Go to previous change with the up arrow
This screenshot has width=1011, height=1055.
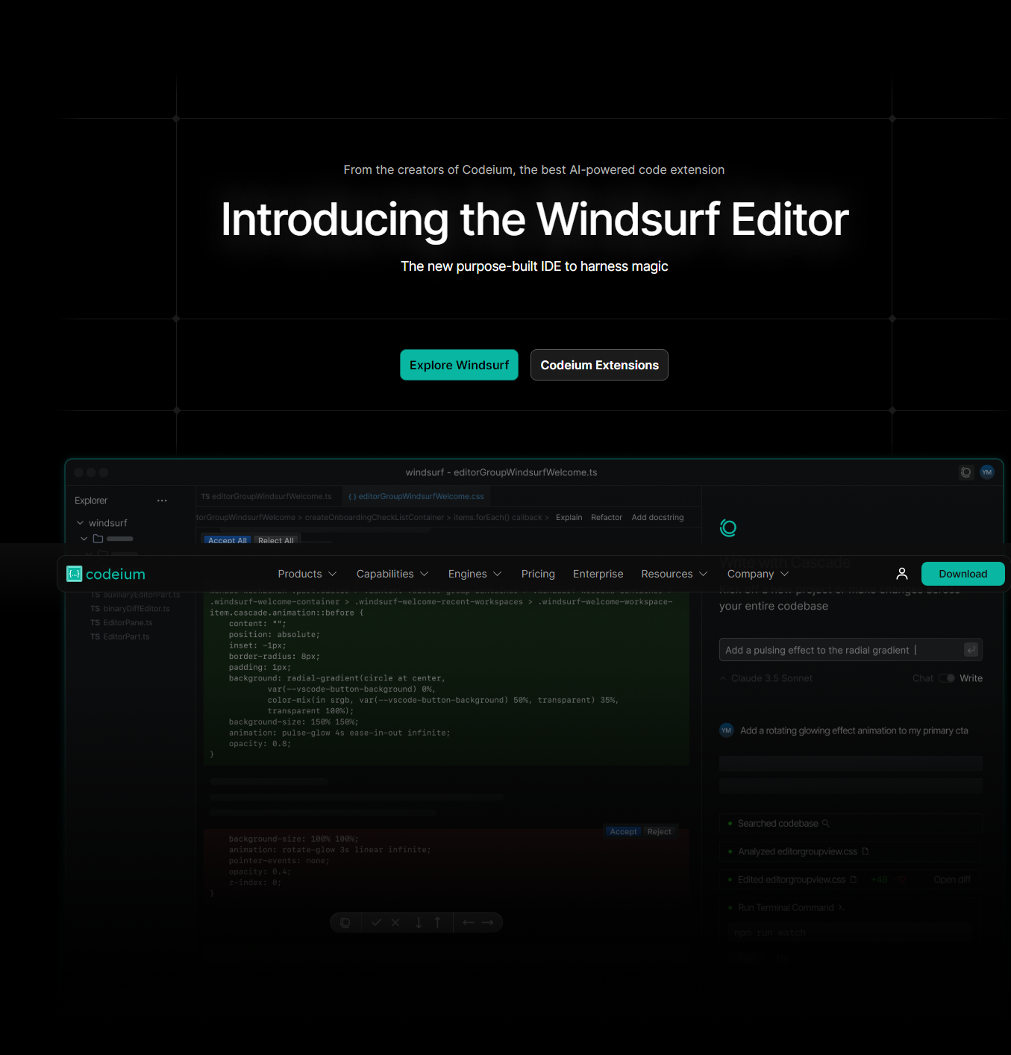pos(438,923)
